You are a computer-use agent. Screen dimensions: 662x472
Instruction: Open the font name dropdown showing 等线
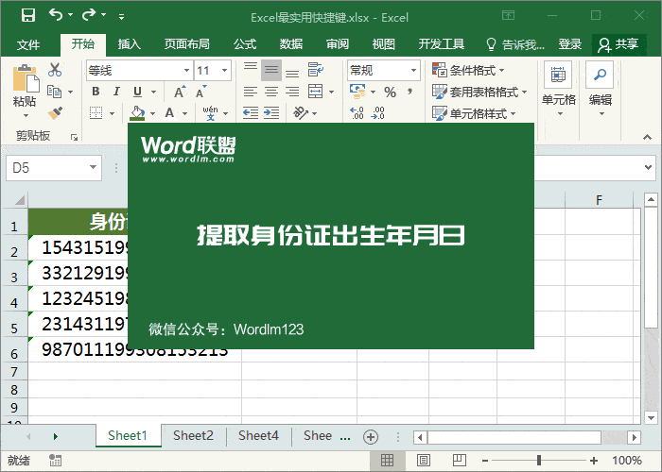(x=138, y=70)
